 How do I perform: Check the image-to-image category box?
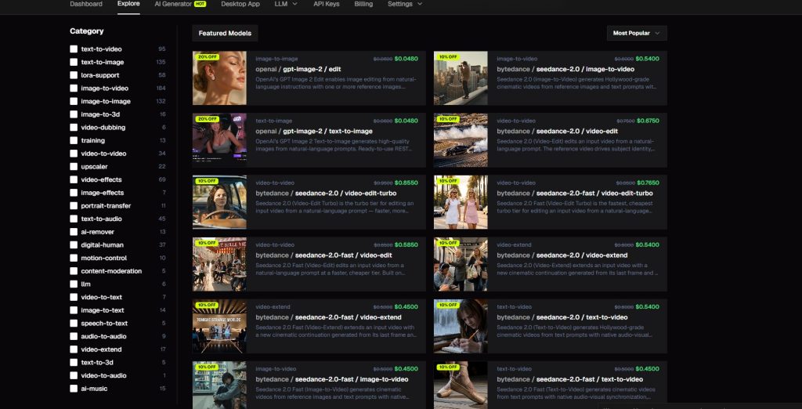pos(74,101)
